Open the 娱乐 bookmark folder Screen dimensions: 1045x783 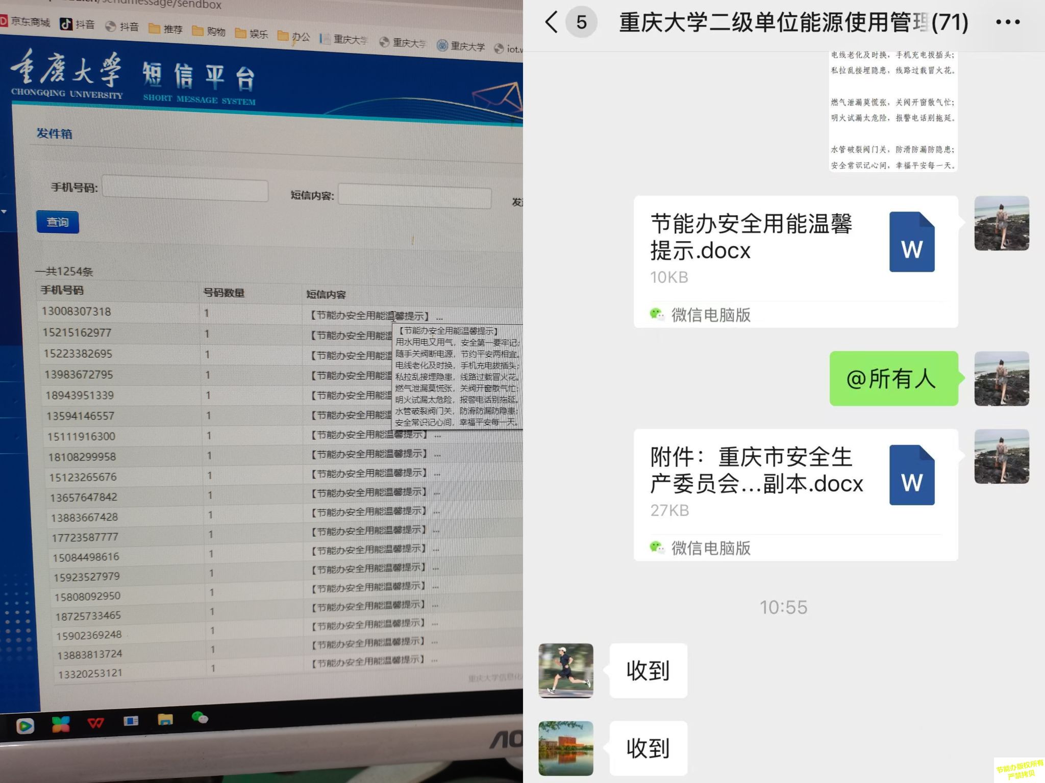pos(252,34)
